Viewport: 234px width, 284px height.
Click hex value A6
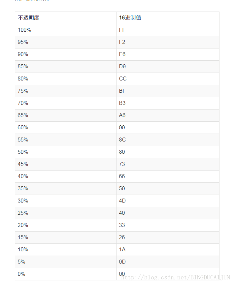pos(168,115)
